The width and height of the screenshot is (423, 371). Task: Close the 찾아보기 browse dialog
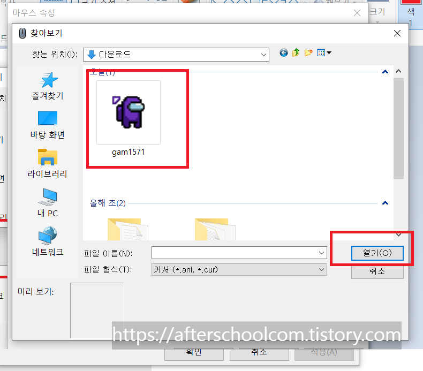(x=397, y=33)
